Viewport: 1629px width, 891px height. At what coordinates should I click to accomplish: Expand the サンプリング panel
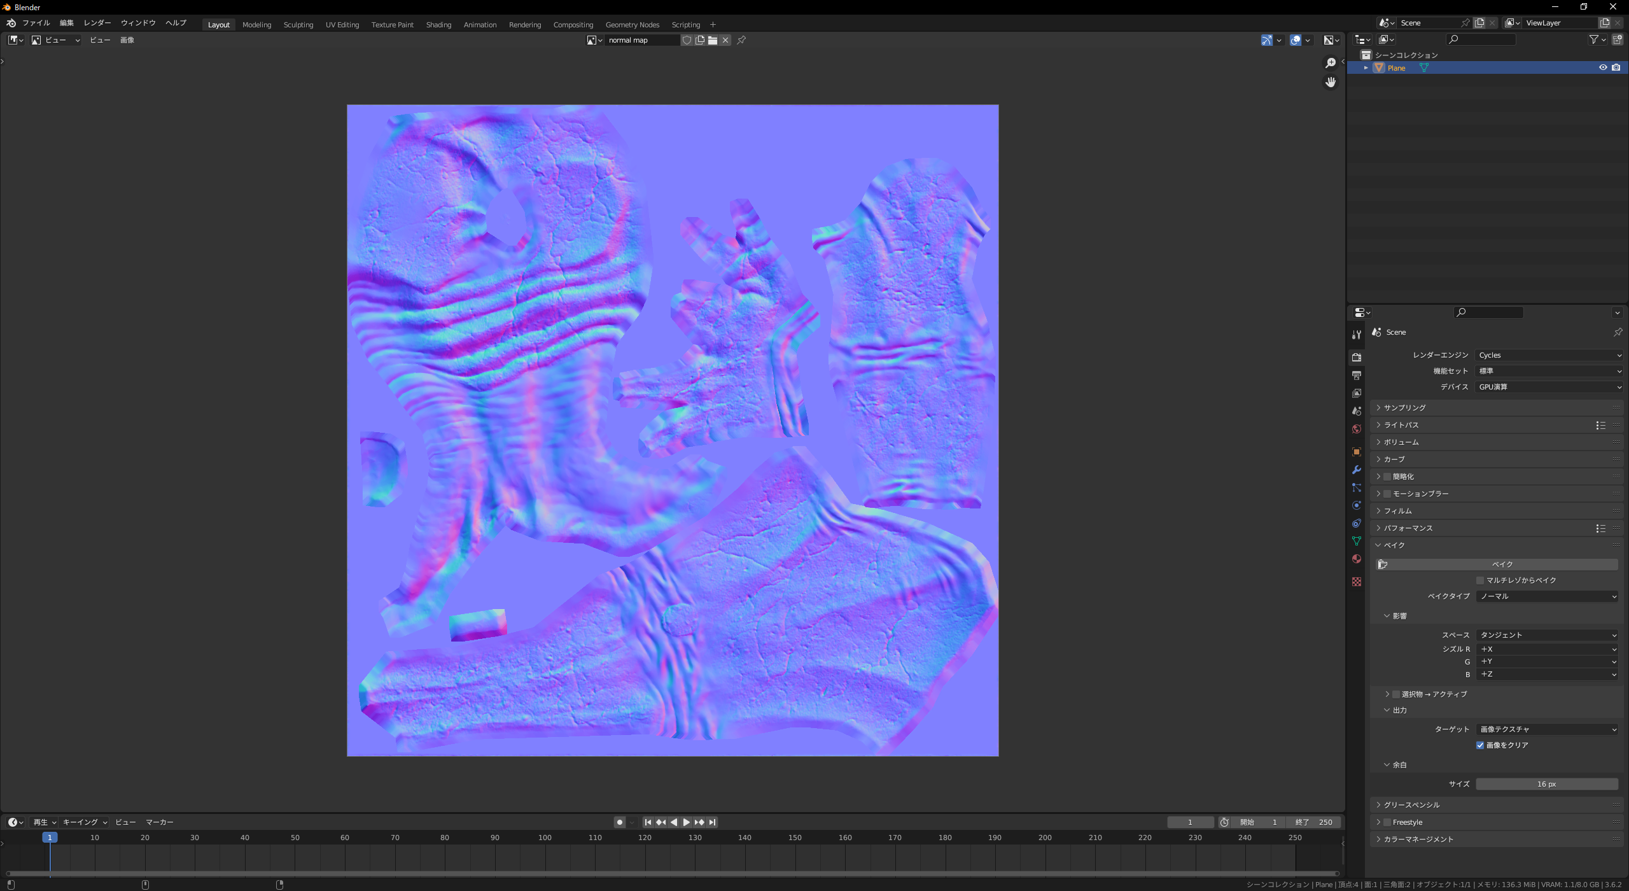(1404, 408)
